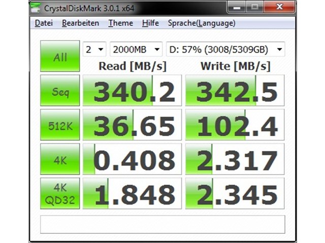The height and width of the screenshot is (243, 325).
Task: Click the empty comment field at the bottom
Action: click(x=162, y=224)
